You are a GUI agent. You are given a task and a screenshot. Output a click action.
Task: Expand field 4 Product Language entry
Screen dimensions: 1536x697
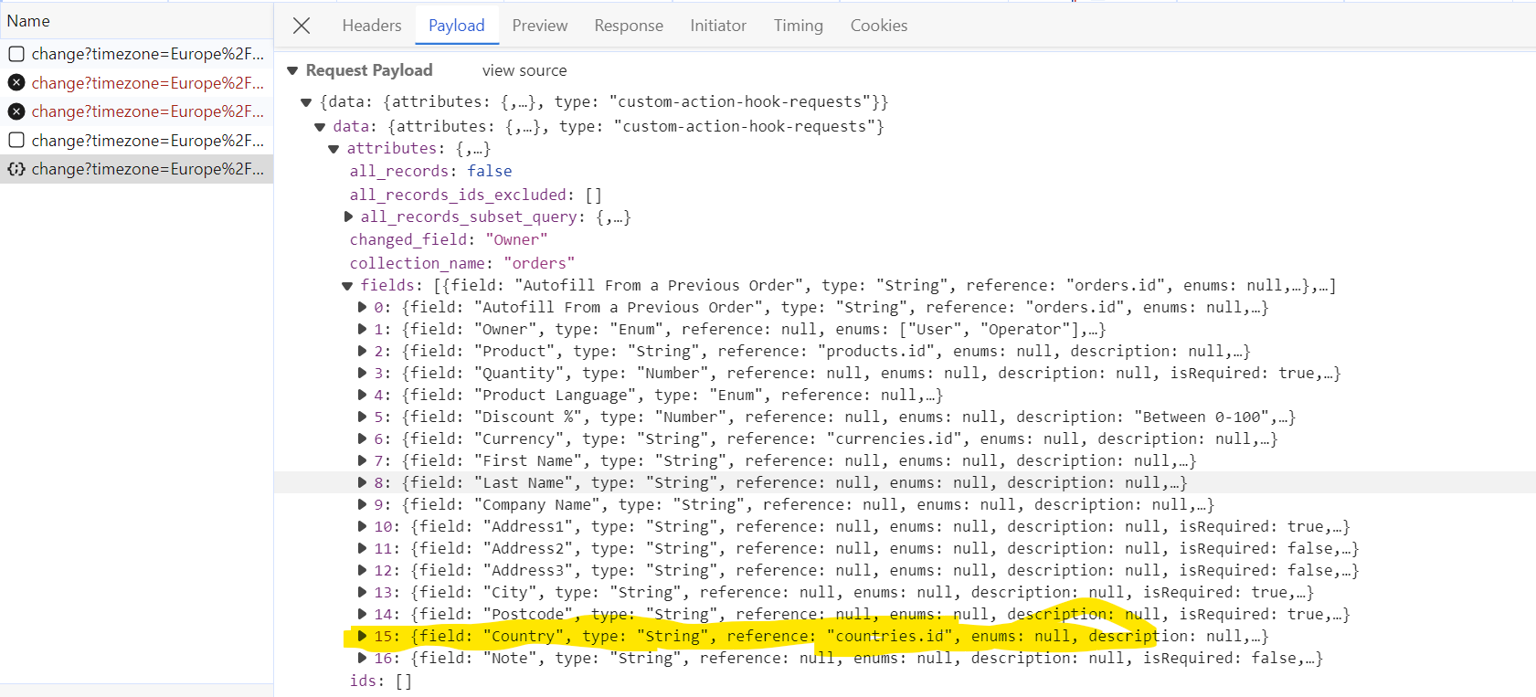(x=362, y=395)
